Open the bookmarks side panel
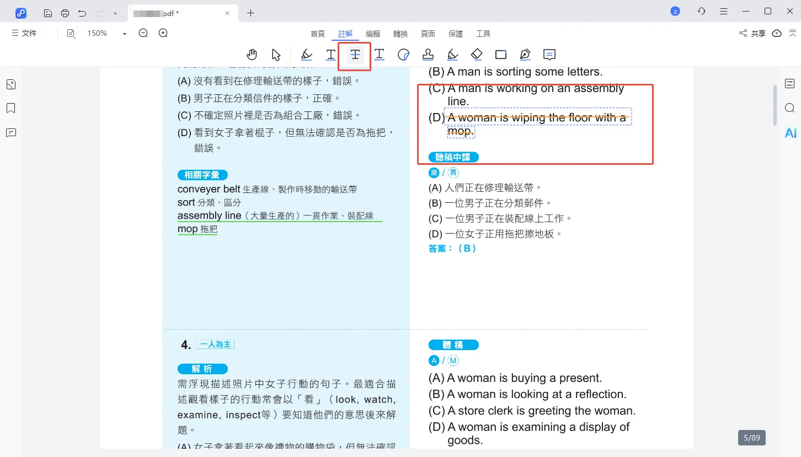 pos(10,108)
